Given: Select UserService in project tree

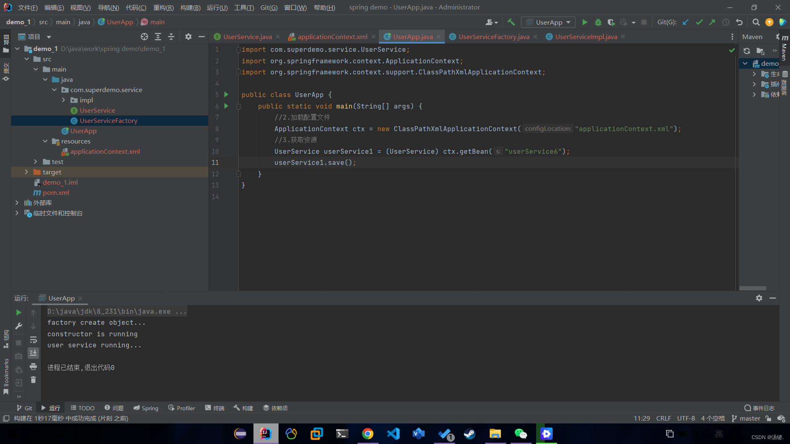Looking at the screenshot, I should (x=98, y=111).
